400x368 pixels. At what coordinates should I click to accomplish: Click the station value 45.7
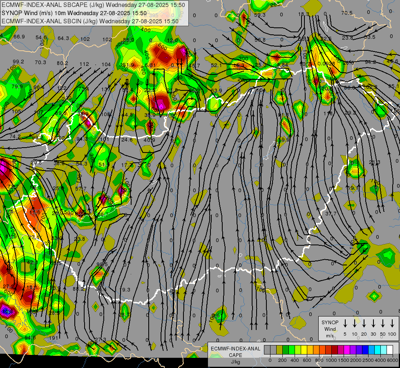pyautogui.click(x=194, y=66)
